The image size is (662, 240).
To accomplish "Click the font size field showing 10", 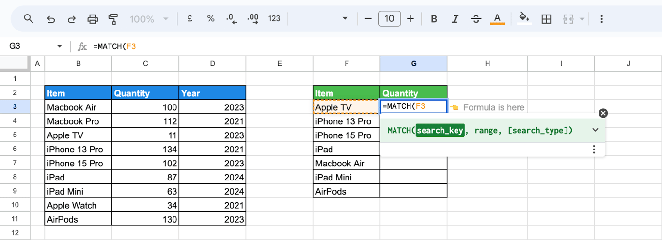I will (389, 19).
